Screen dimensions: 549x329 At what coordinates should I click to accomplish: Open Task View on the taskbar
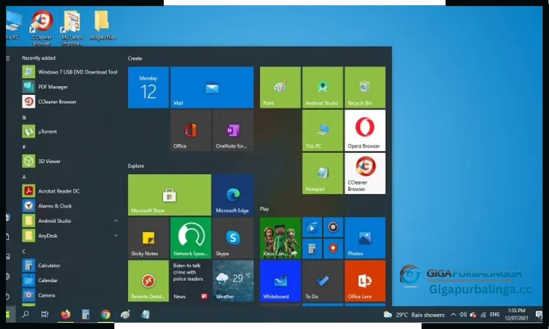(45, 314)
